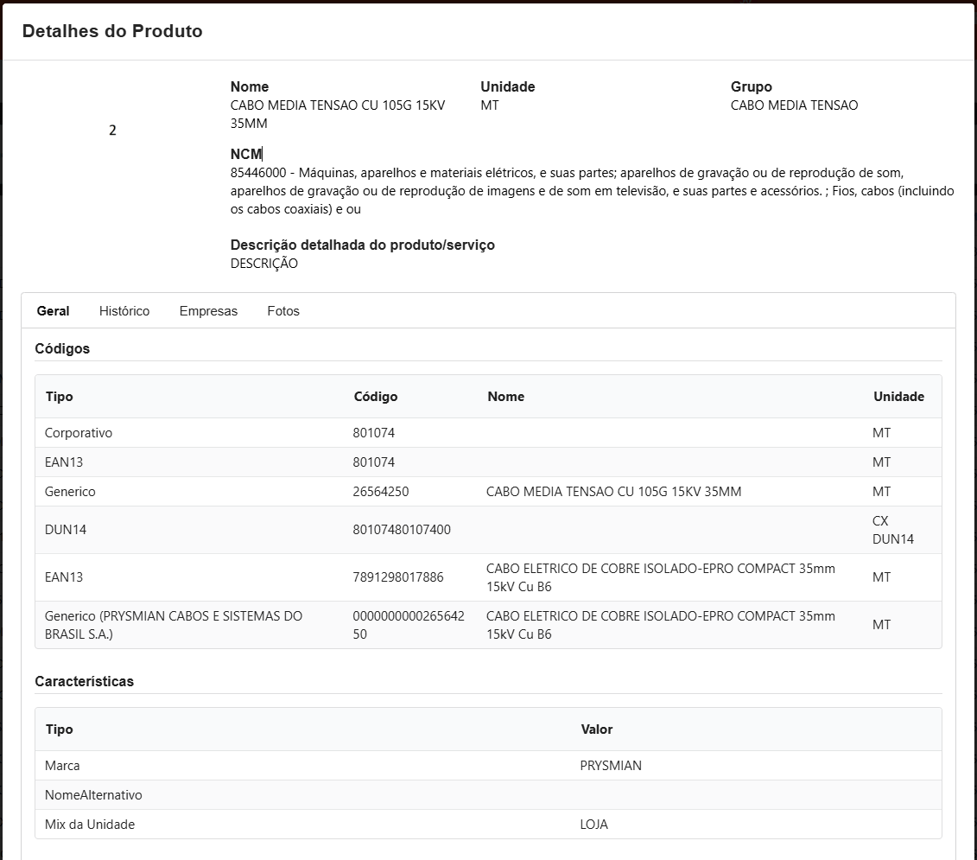Click the Grupo value CABO MEDIA TENSAO
The height and width of the screenshot is (860, 977).
(794, 105)
